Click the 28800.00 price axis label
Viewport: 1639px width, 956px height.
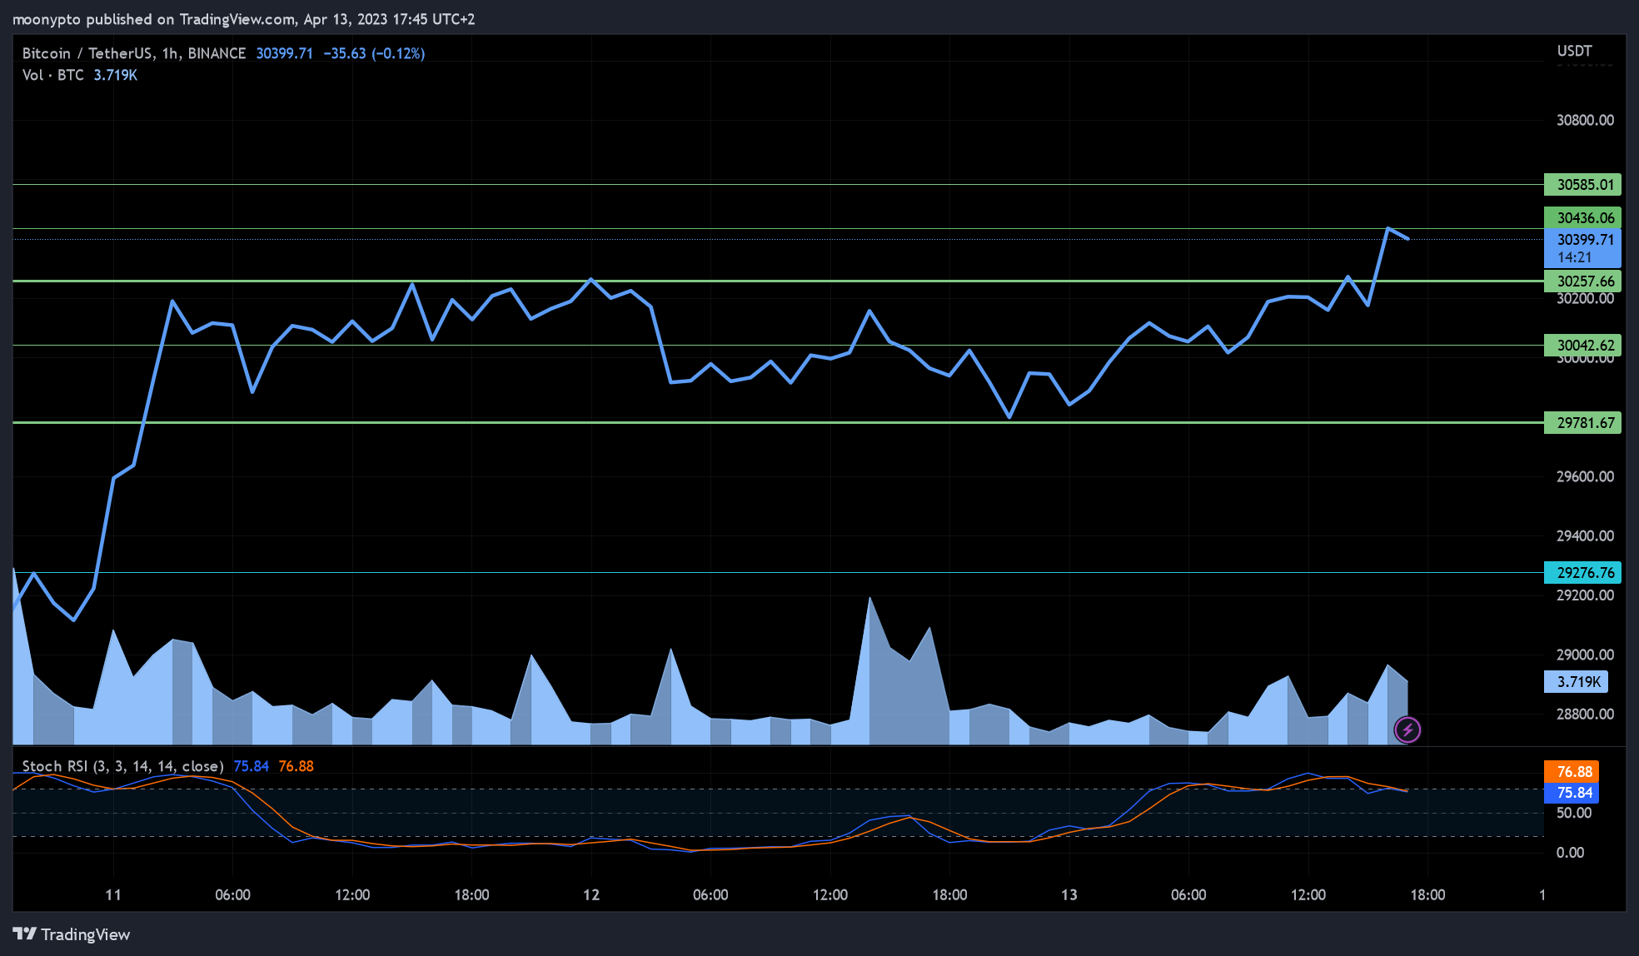(1585, 714)
